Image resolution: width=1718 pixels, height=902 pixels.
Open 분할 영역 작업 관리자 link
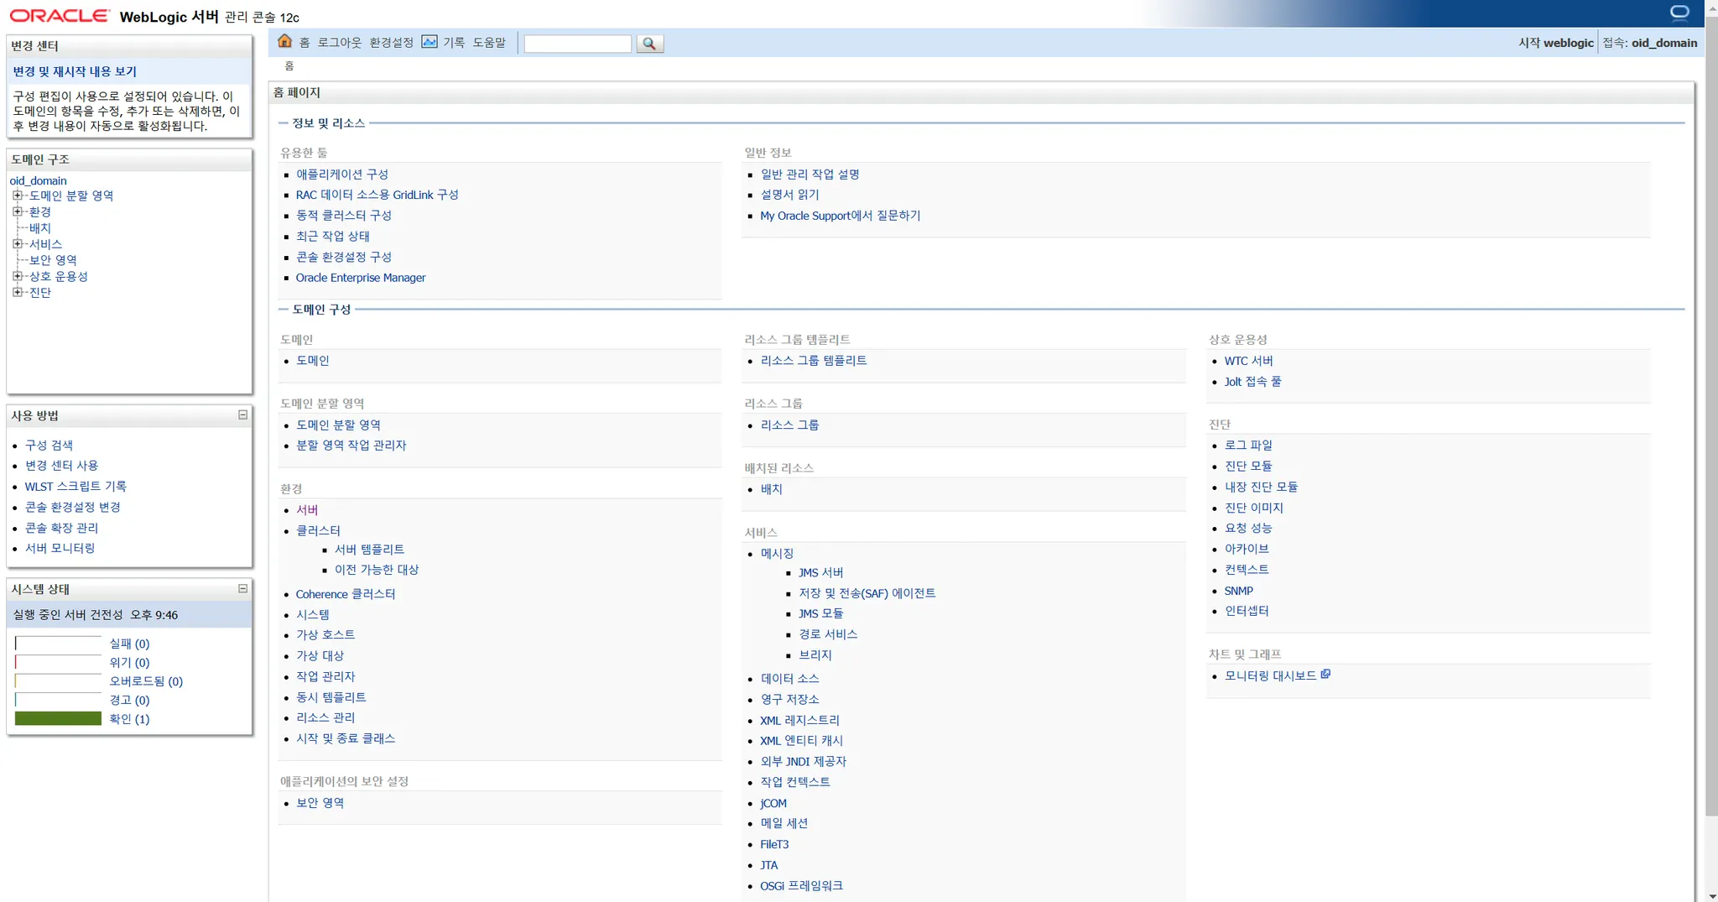coord(351,446)
